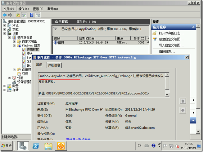Close the event properties dialog
Screen dimensions: 203x152
coord(187,57)
